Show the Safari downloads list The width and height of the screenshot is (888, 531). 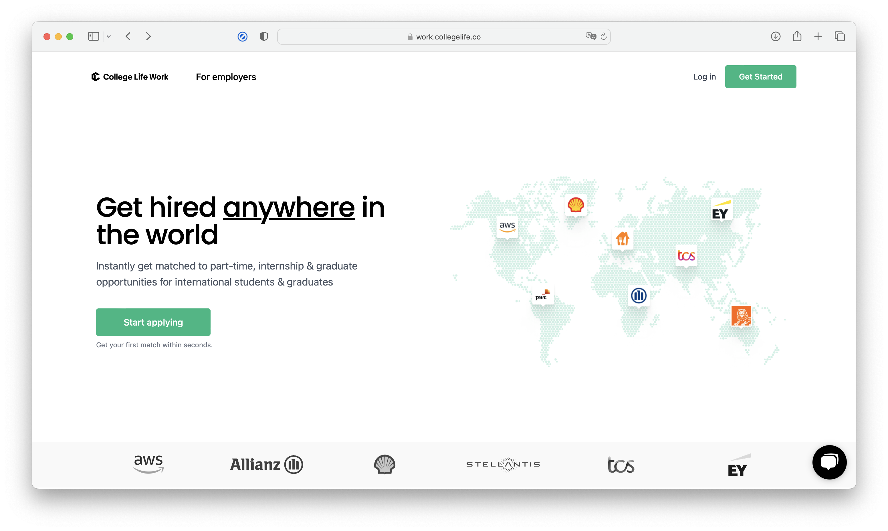(775, 37)
